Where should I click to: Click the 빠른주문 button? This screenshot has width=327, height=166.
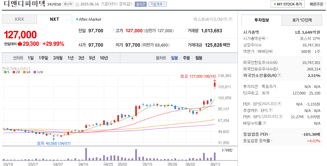(x=317, y=4)
